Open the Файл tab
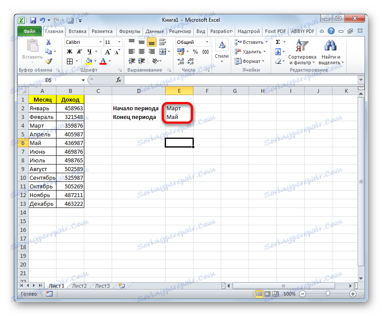Image resolution: width=382 pixels, height=316 pixels. pyautogui.click(x=29, y=31)
